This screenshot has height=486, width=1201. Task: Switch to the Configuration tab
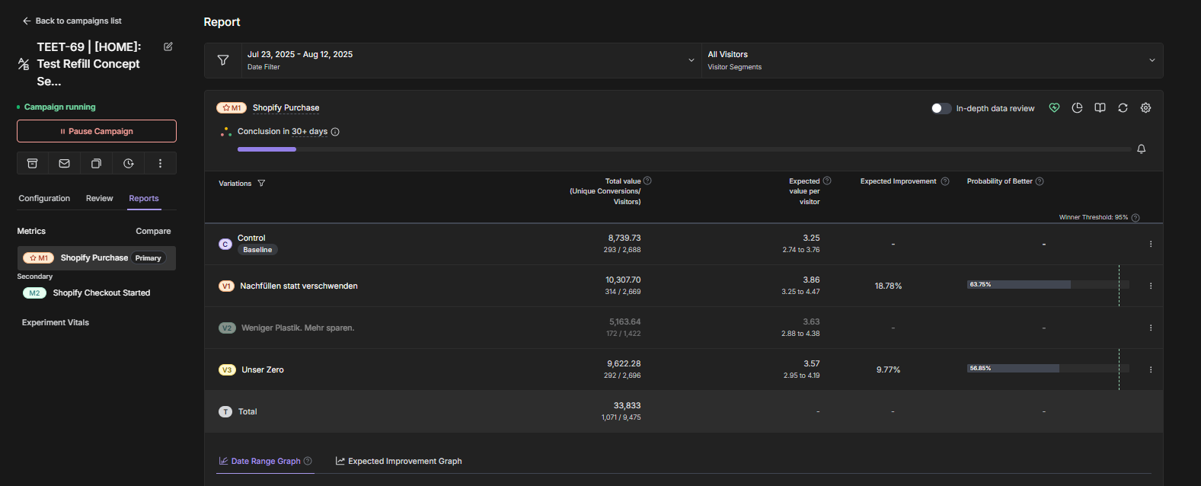(44, 198)
